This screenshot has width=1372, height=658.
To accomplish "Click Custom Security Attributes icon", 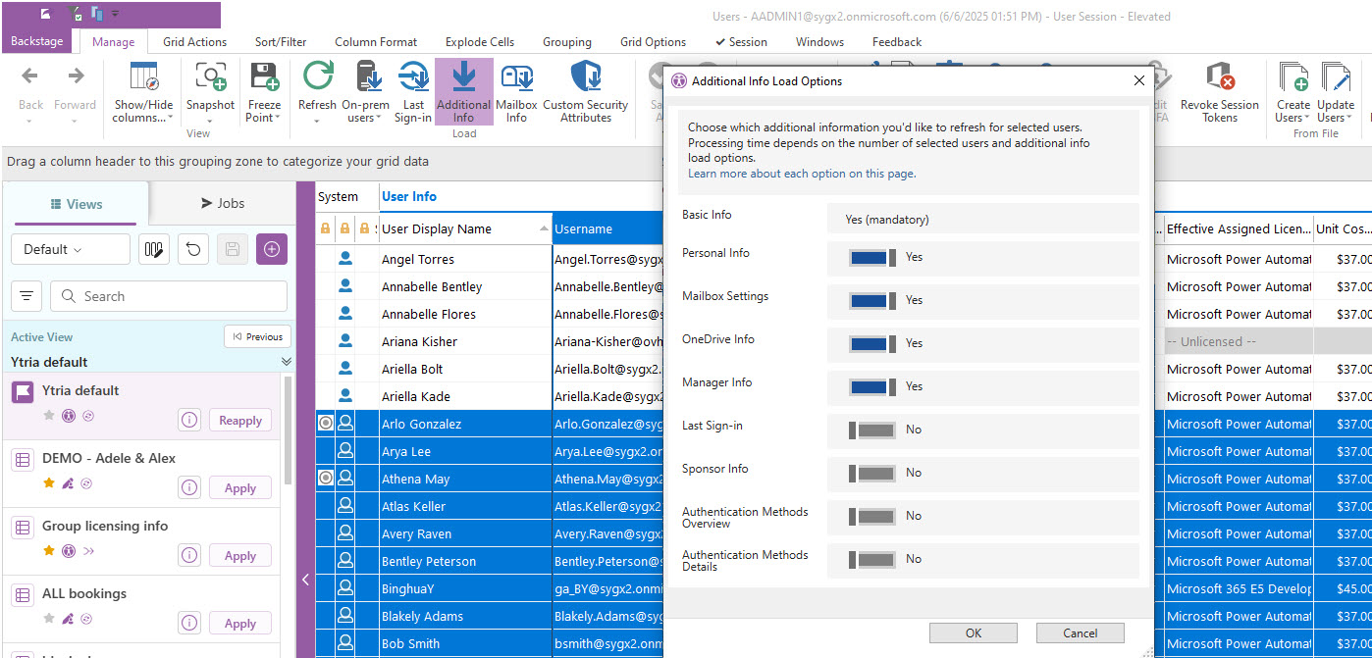I will click(x=586, y=78).
